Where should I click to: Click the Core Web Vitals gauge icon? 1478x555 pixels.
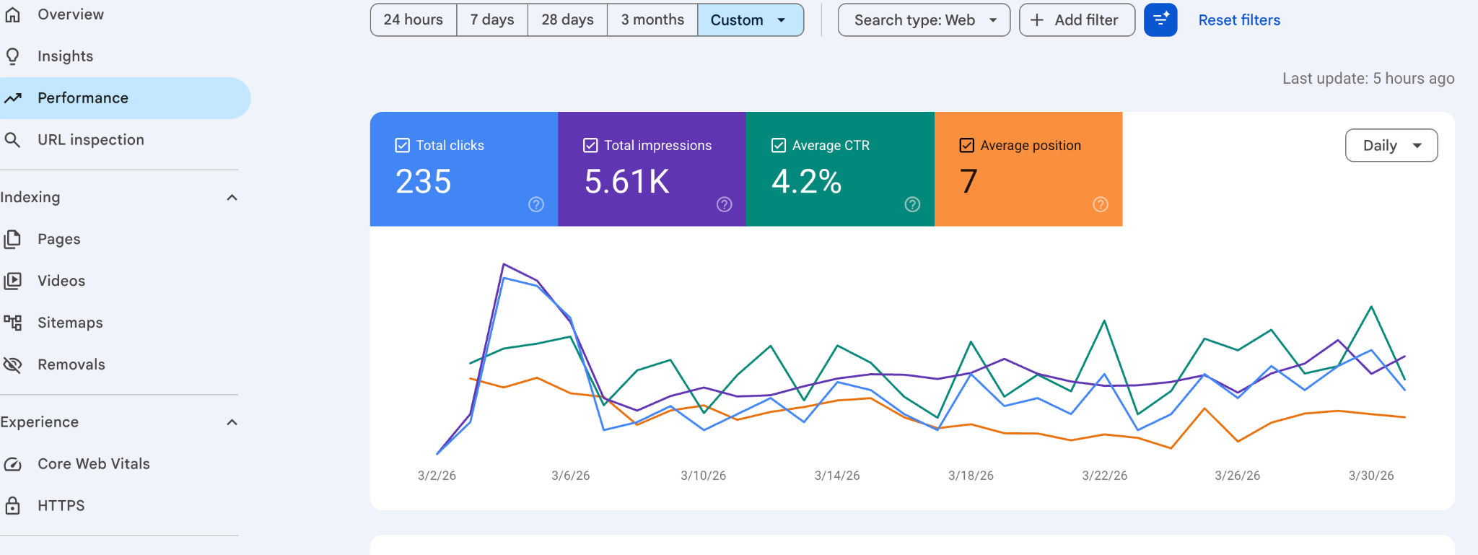point(12,464)
